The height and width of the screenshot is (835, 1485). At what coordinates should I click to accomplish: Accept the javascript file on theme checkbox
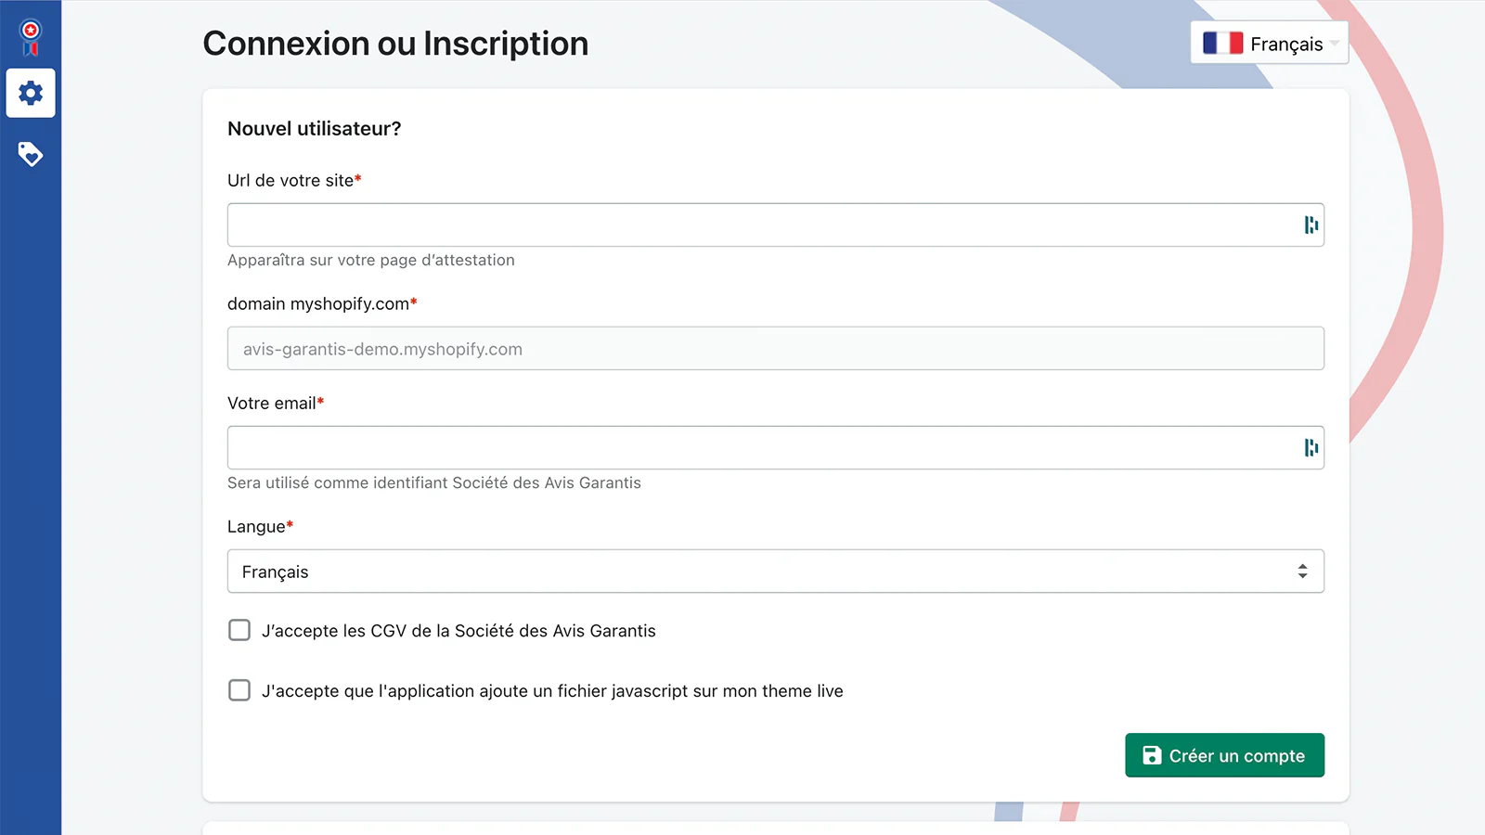tap(239, 690)
